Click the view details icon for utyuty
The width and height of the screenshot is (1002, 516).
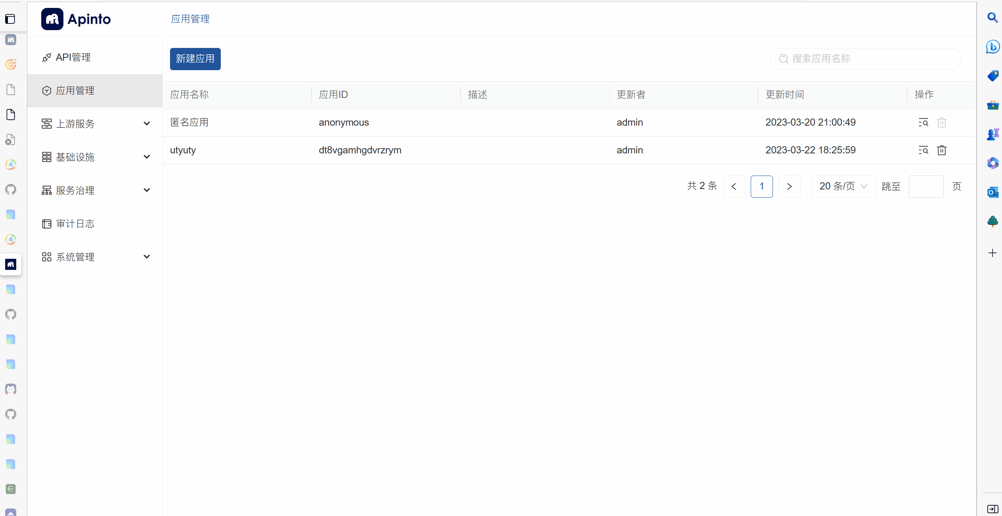pyautogui.click(x=923, y=150)
